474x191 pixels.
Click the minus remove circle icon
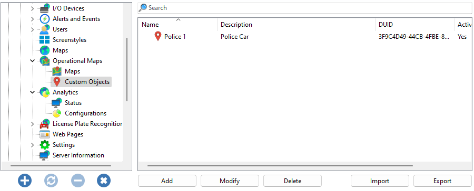point(78,181)
